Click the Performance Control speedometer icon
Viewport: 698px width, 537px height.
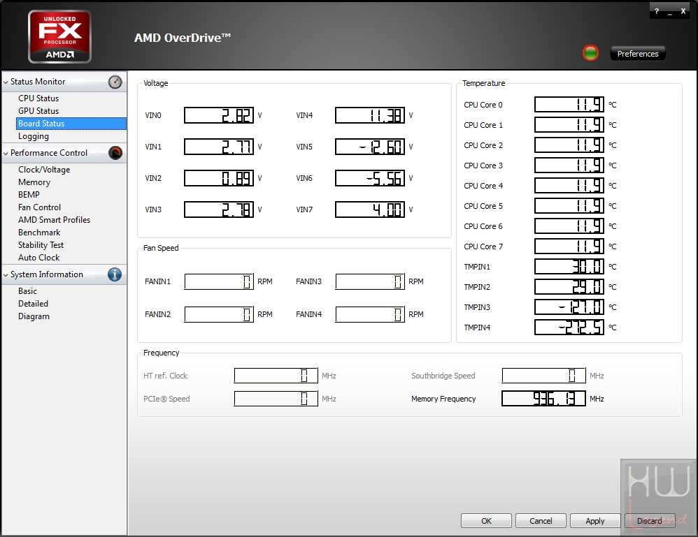[115, 153]
